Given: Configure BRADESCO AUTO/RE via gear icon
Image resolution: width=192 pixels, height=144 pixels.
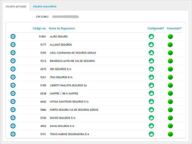Looking at the screenshot, I should click(x=13, y=61).
